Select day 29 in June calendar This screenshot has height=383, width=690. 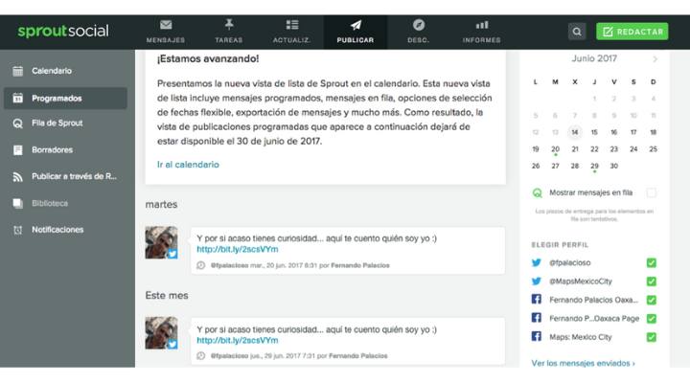point(594,166)
